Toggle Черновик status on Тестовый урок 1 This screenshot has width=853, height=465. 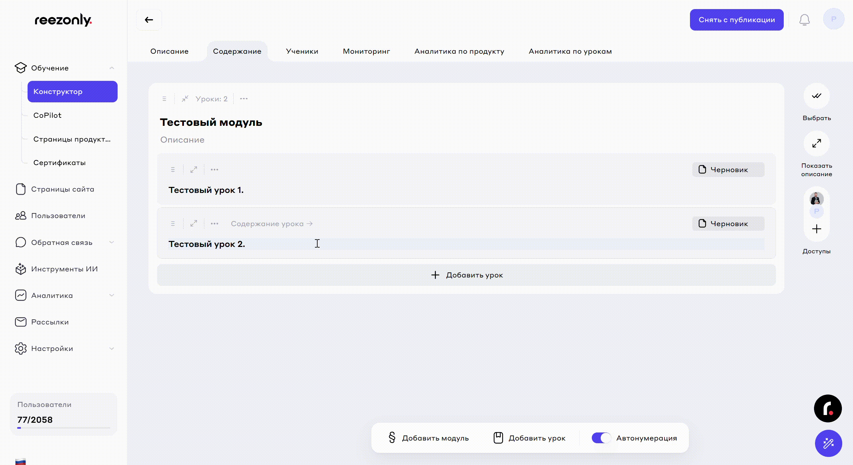728,170
